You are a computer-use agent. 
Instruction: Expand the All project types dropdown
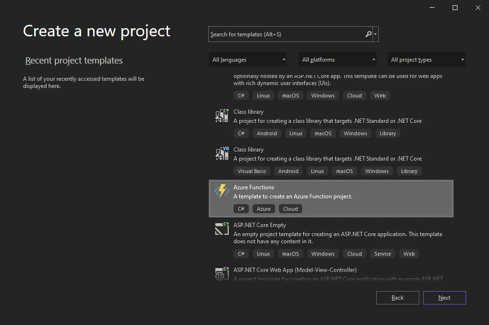coord(426,60)
